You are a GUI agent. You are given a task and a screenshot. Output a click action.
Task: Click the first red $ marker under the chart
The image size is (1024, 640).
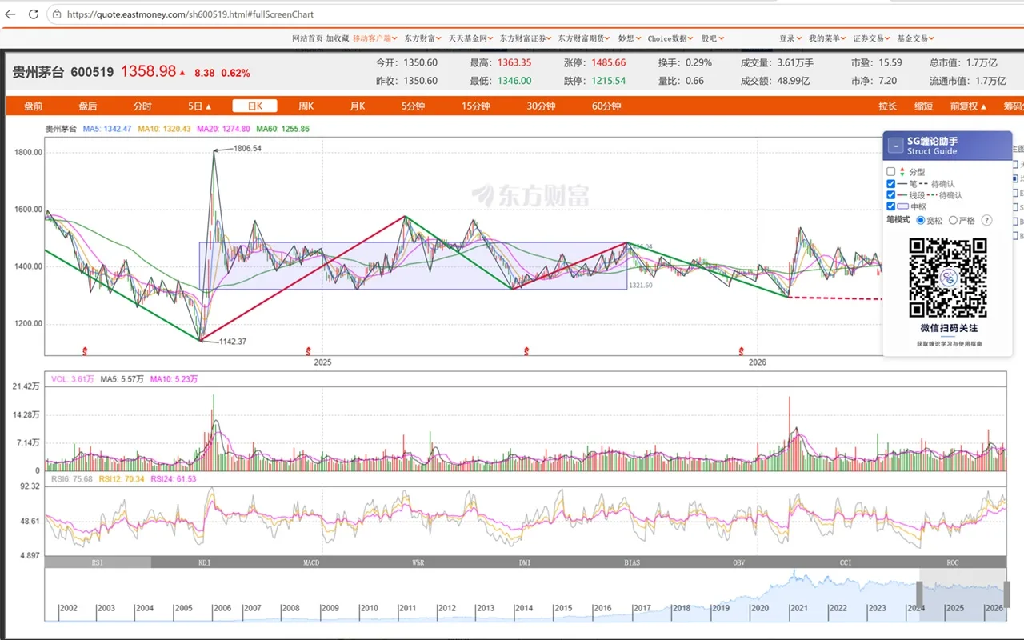pos(86,351)
